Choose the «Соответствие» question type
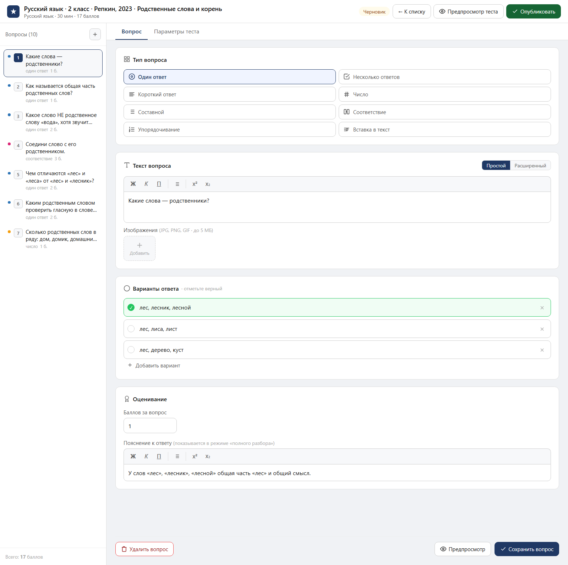568x565 pixels. coord(444,112)
